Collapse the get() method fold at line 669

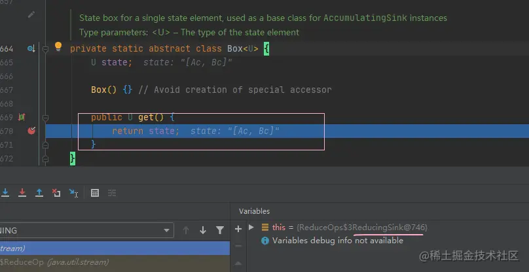45,118
